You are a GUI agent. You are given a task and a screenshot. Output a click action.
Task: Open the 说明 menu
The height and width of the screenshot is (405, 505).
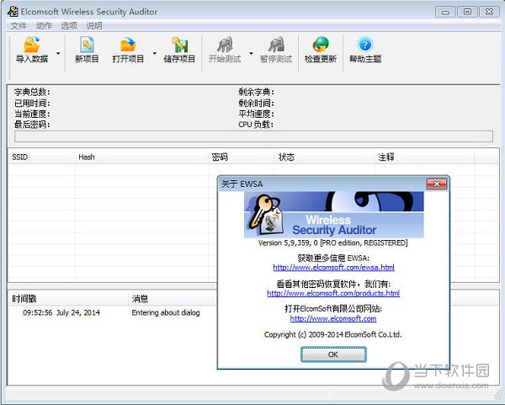94,26
